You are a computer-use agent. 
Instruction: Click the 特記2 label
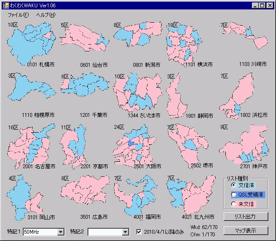tap(77, 232)
